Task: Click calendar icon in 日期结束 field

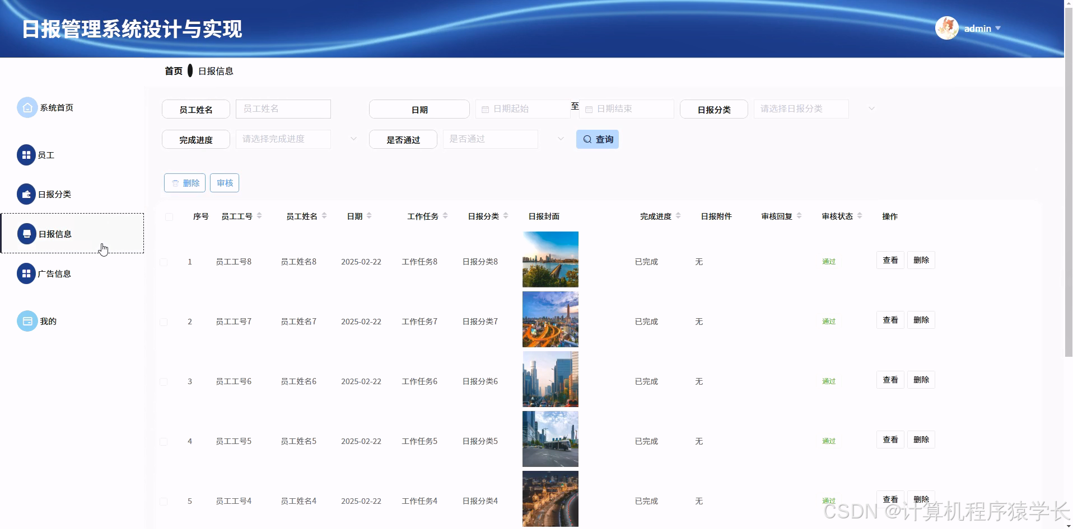Action: click(589, 110)
